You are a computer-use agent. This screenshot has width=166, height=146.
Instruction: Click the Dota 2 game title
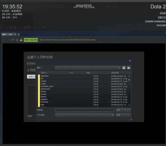[158, 7]
